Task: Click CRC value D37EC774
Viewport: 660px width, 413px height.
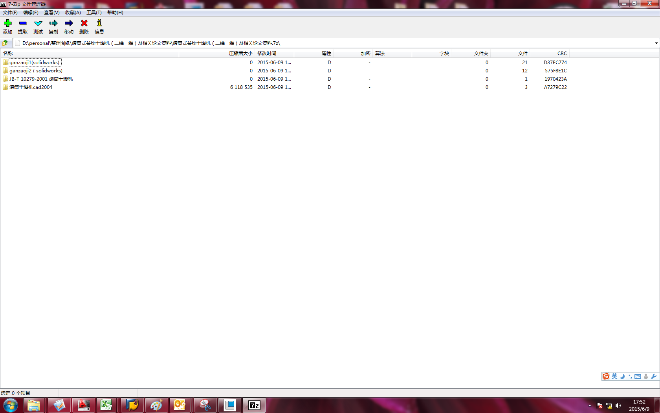Action: (555, 62)
